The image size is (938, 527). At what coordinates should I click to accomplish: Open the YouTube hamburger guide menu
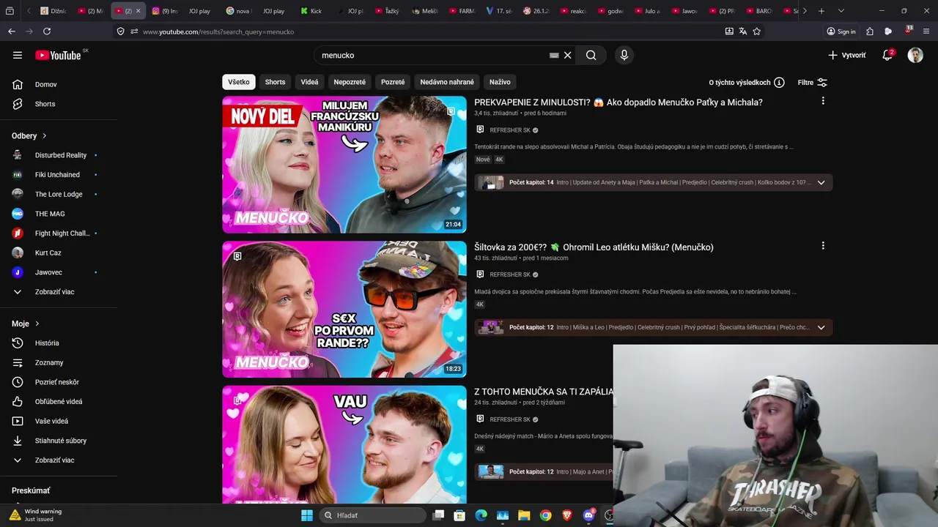[18, 55]
